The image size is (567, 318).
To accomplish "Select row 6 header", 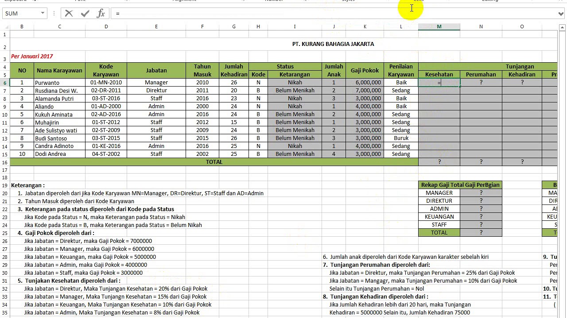I will 5,83.
